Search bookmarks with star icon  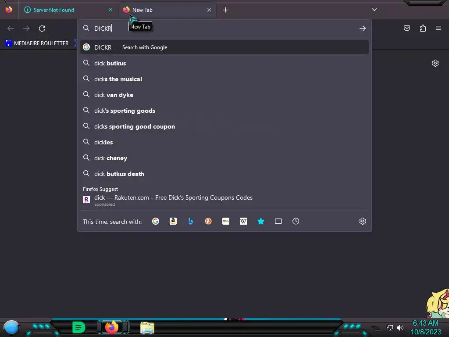point(261,221)
